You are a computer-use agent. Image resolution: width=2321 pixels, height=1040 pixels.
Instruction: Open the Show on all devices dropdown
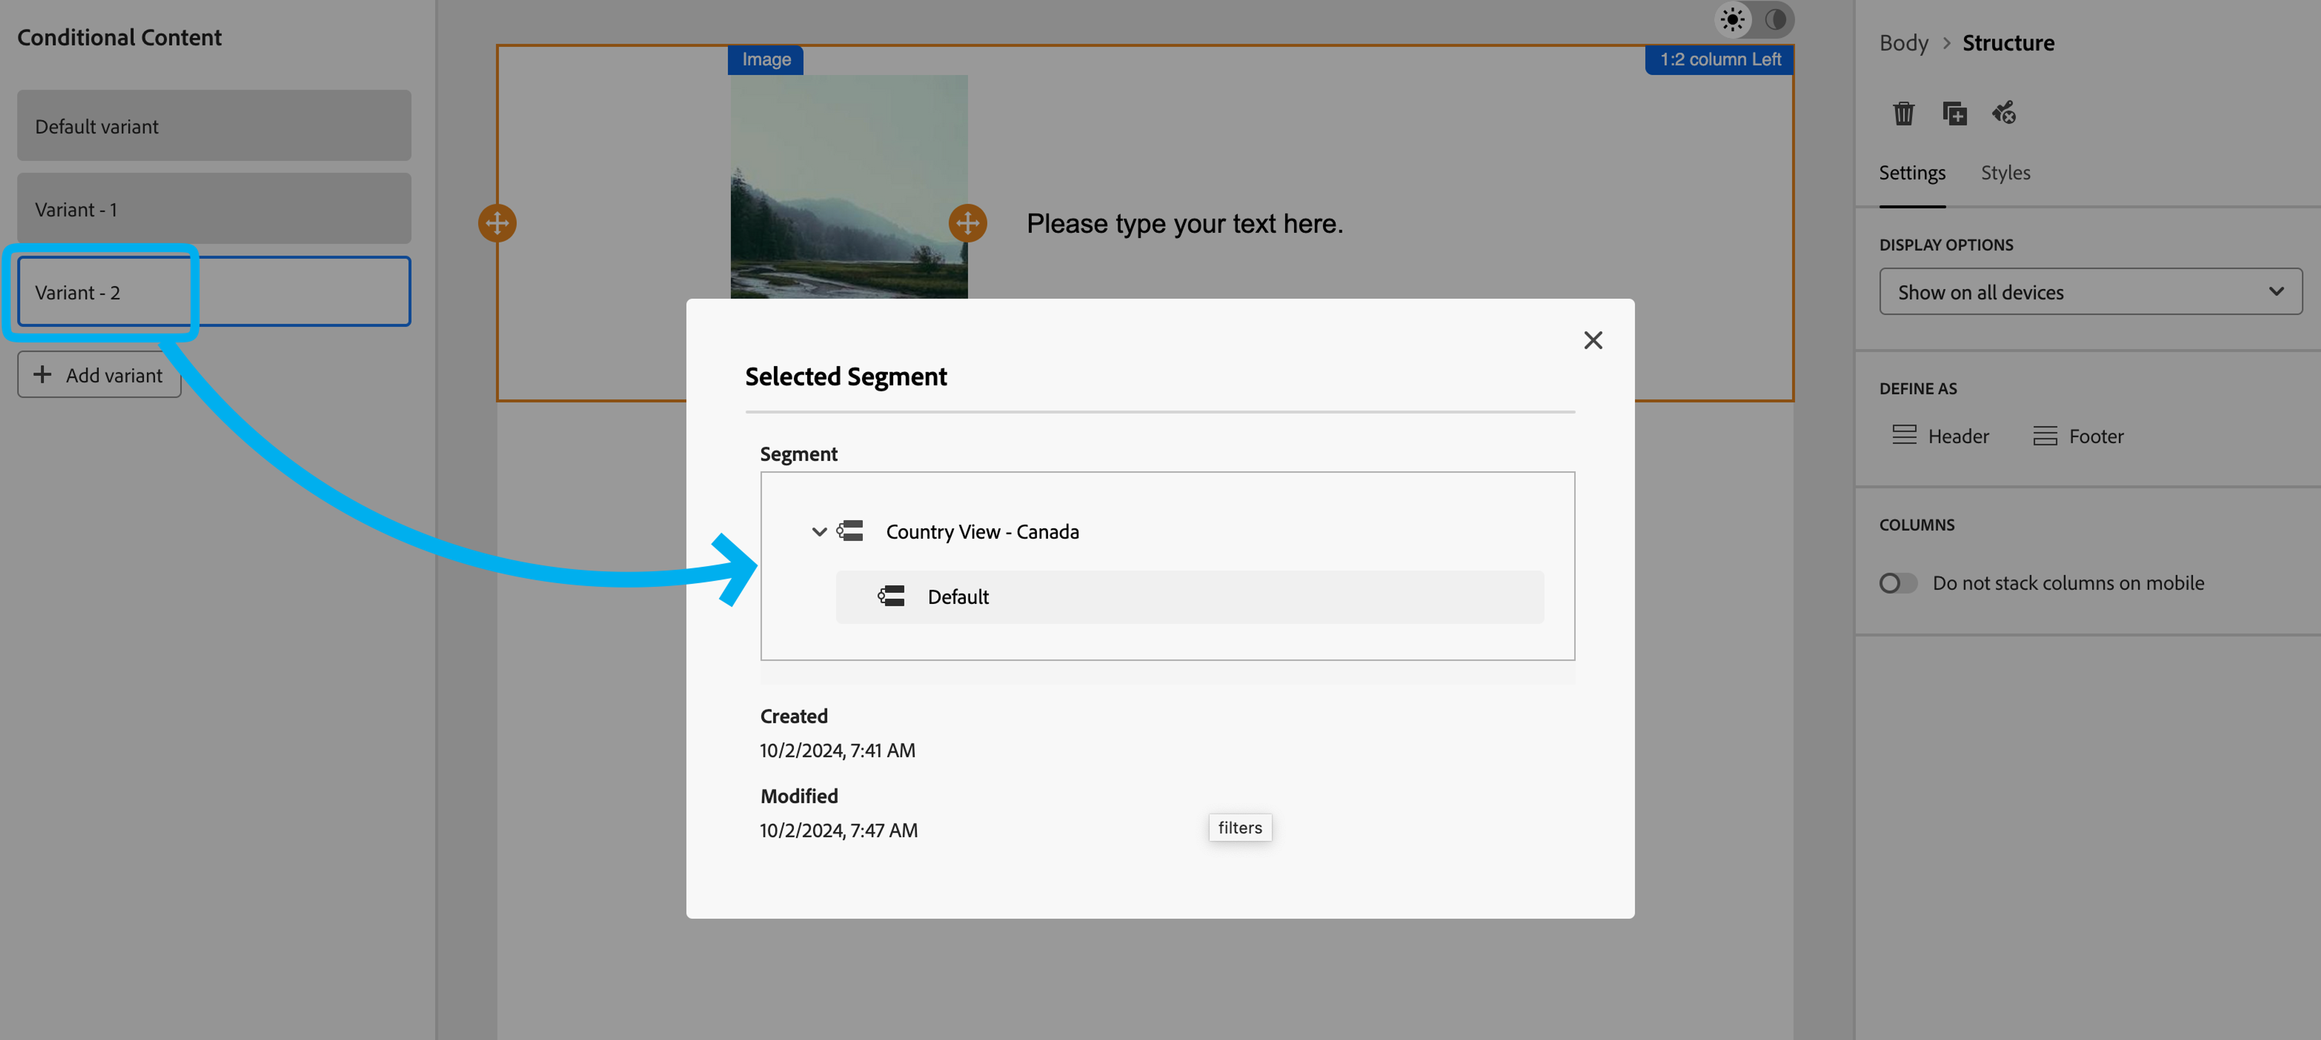pyautogui.click(x=2090, y=292)
